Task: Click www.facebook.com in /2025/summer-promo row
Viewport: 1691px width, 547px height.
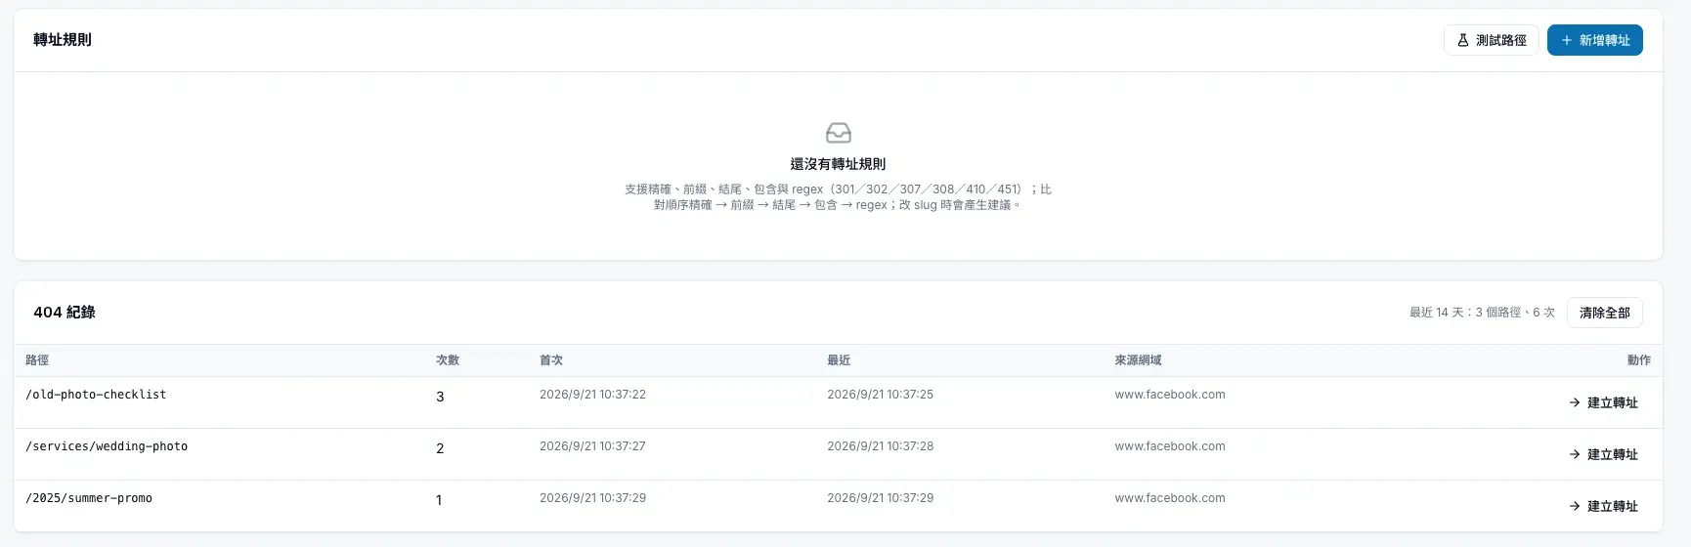Action: pyautogui.click(x=1170, y=498)
